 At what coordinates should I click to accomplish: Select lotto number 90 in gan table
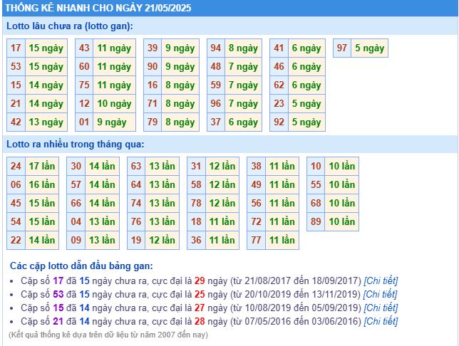point(153,66)
